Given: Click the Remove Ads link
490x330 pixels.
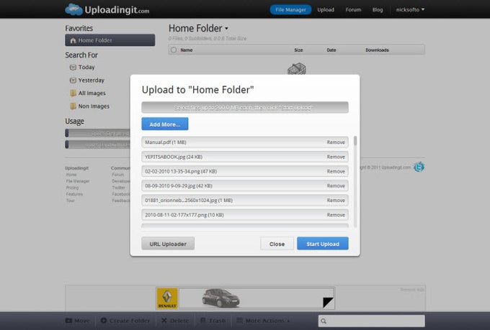Looking at the screenshot, I should pyautogui.click(x=412, y=290).
